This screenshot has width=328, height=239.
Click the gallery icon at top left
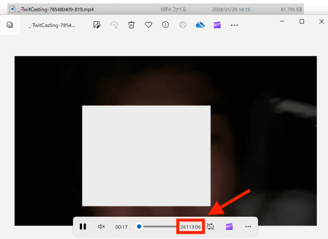click(10, 25)
